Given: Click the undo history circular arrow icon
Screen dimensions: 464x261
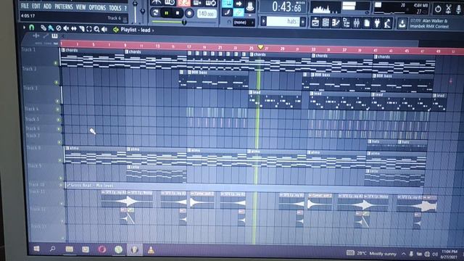Looking at the screenshot, I should [438, 9].
